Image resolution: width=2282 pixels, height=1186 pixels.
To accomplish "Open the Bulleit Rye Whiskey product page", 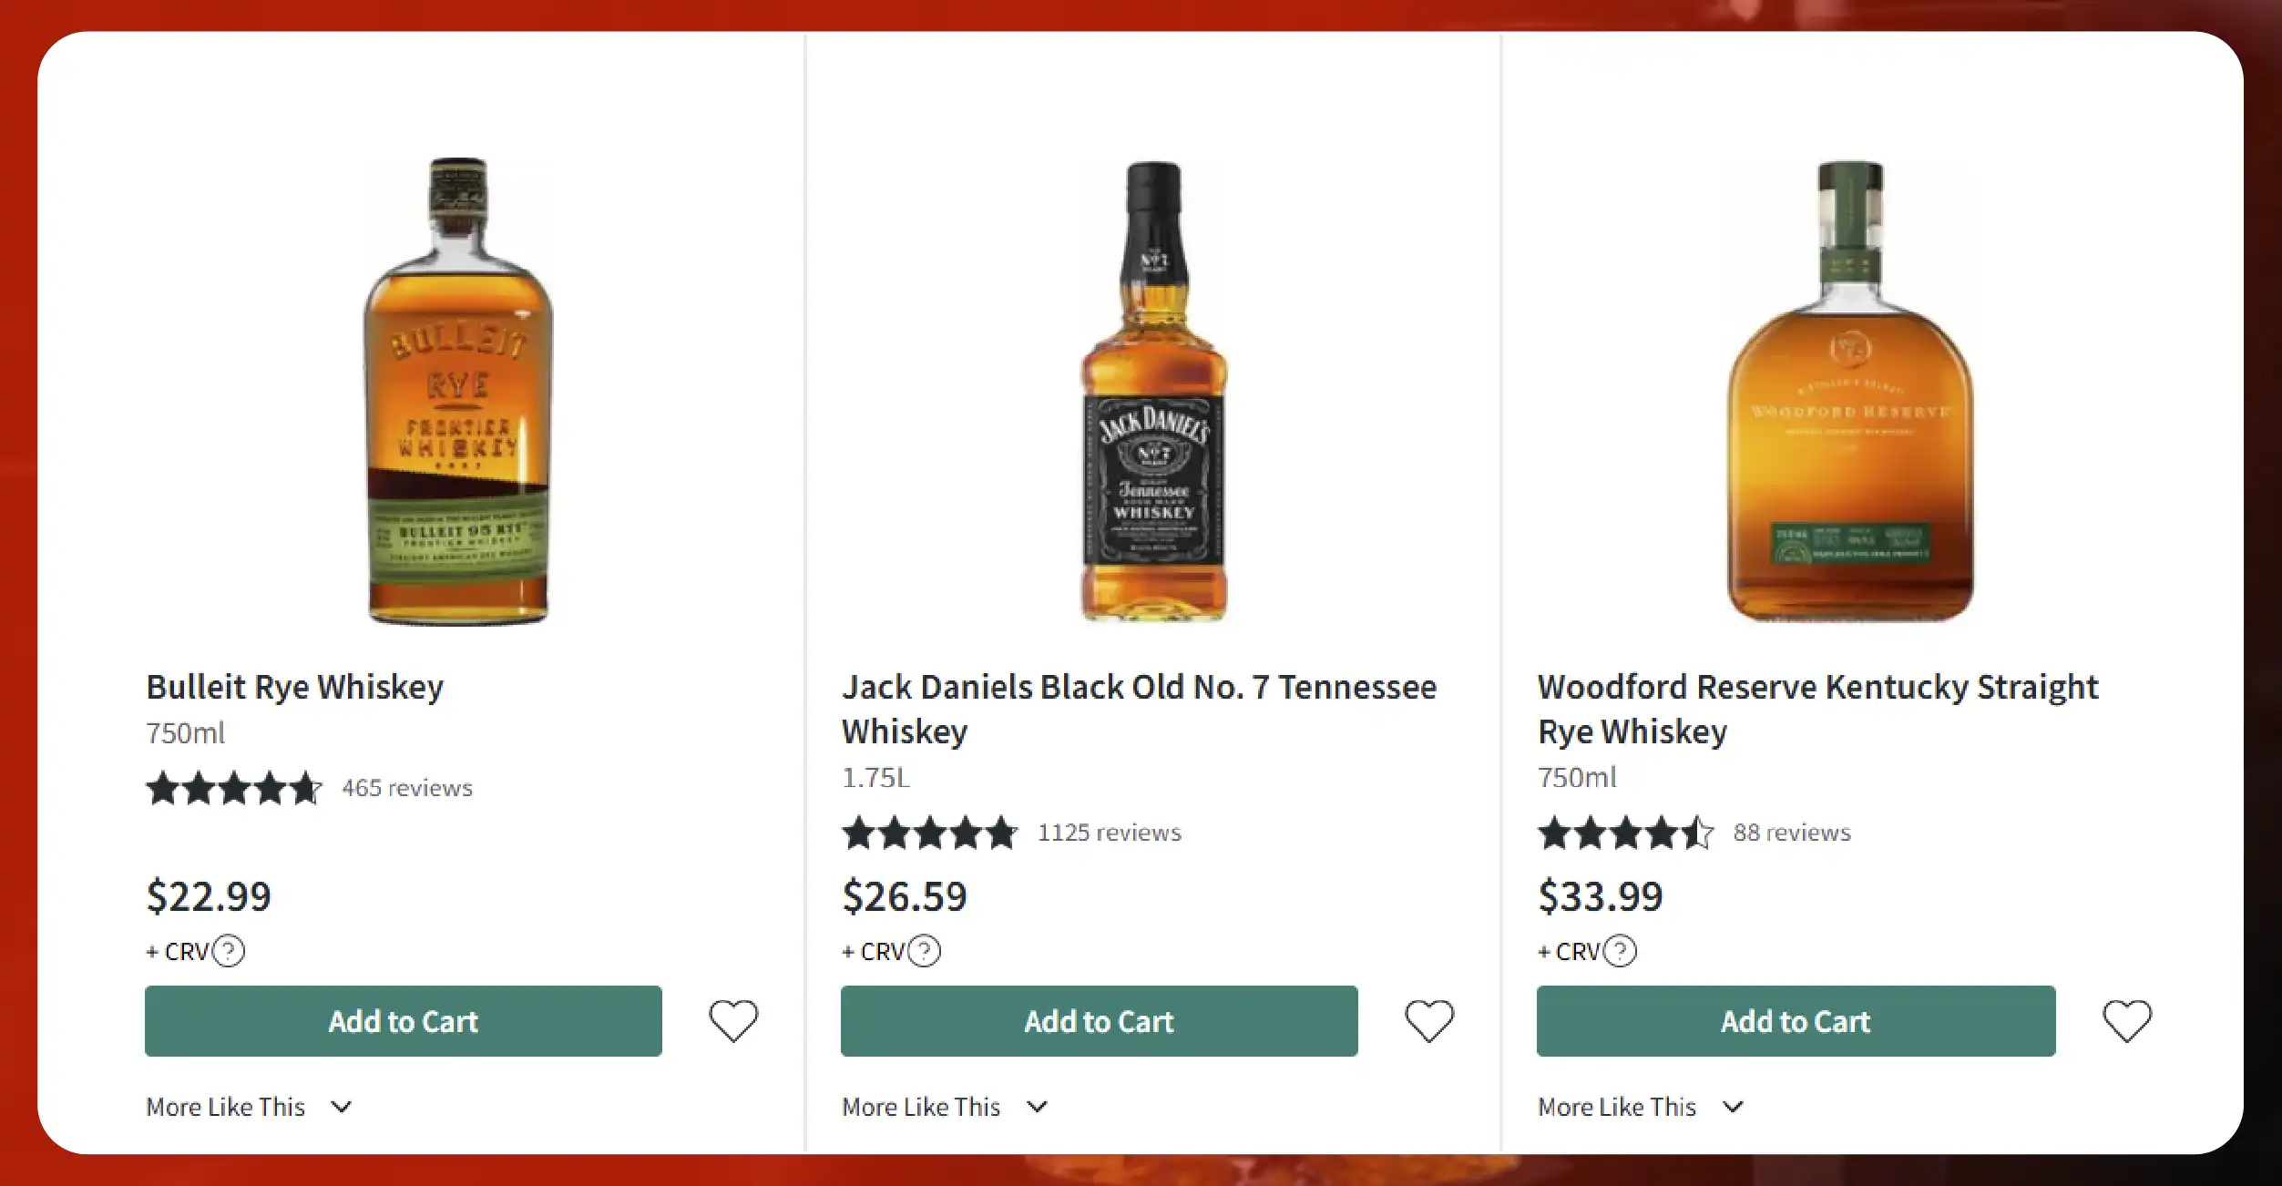I will coord(294,687).
